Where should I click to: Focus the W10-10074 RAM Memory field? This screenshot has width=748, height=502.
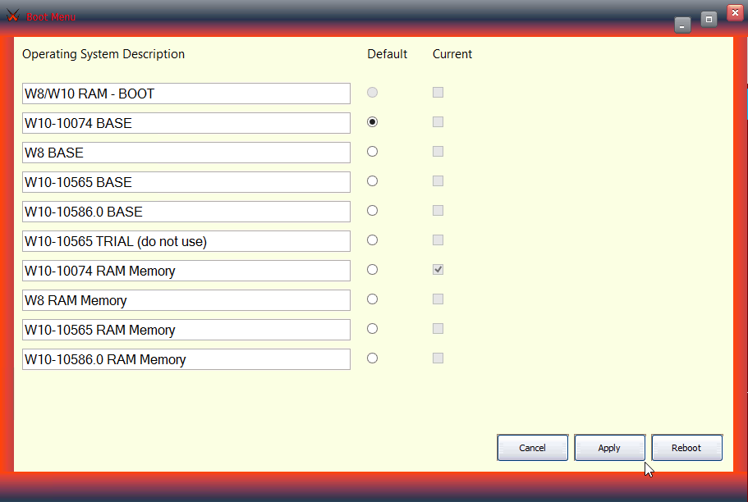tap(186, 271)
